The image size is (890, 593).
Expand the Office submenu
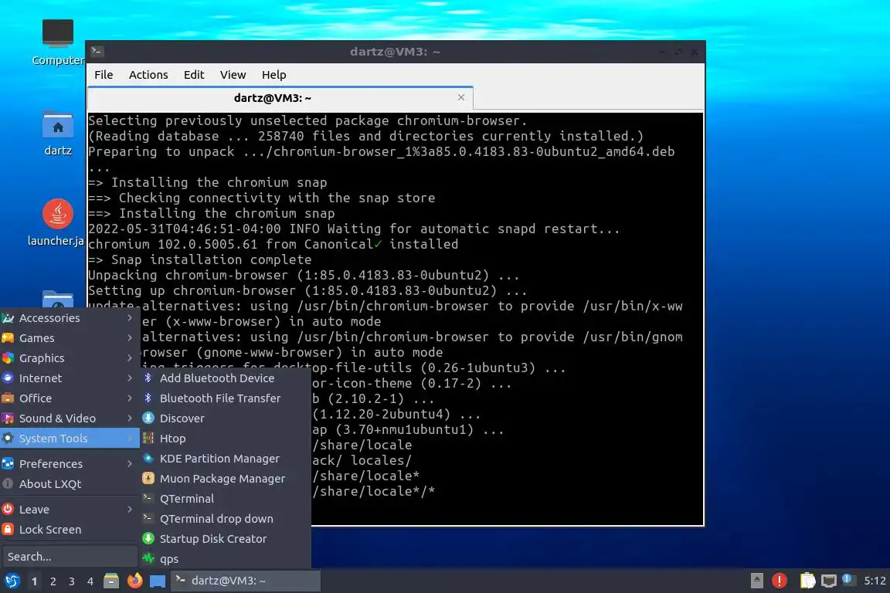tap(70, 398)
